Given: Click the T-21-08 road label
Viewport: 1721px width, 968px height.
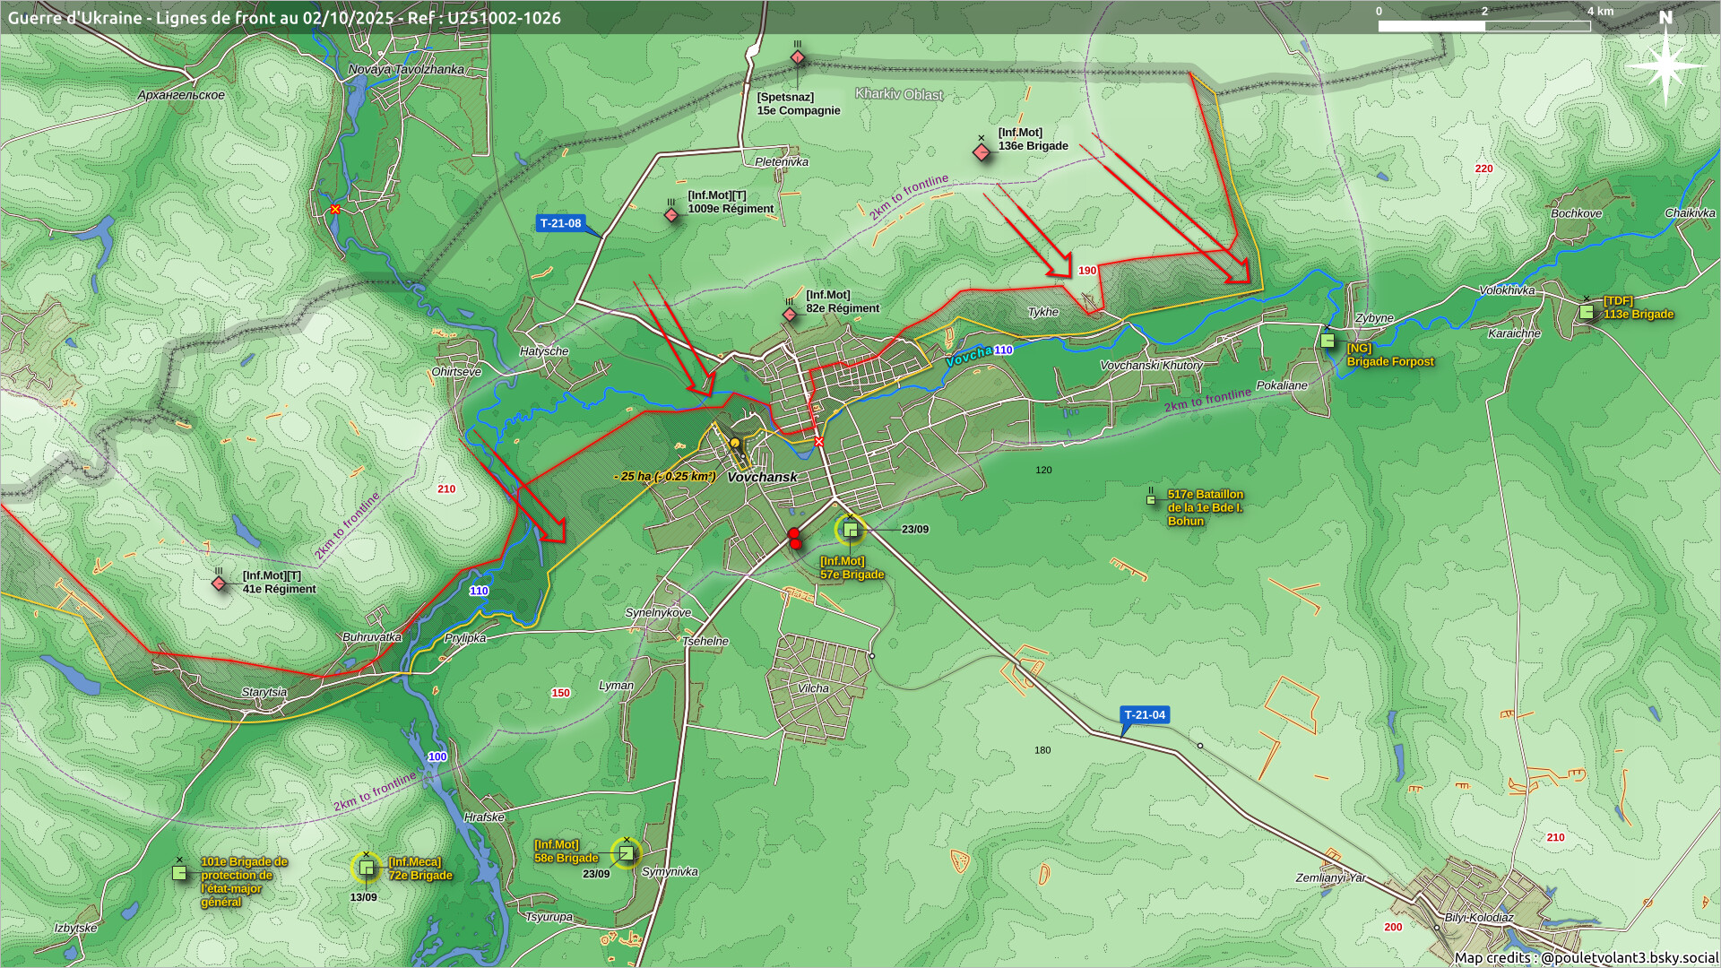Looking at the screenshot, I should (560, 223).
